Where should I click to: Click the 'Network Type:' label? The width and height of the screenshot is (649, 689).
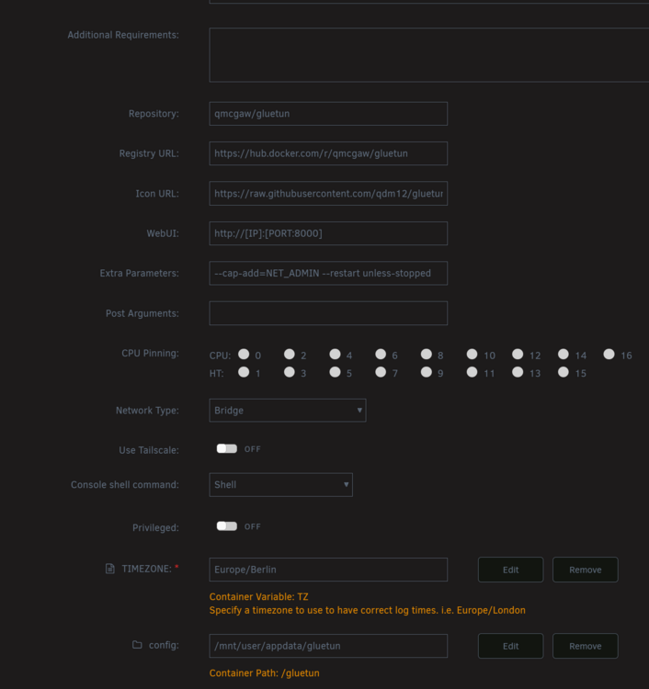[147, 411]
